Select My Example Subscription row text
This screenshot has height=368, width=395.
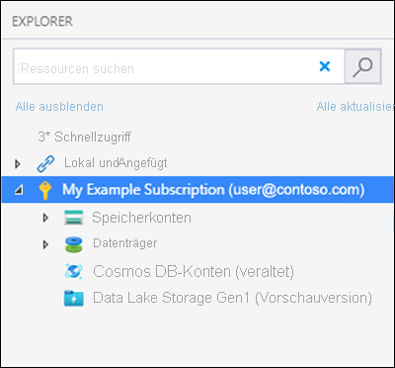pyautogui.click(x=213, y=190)
